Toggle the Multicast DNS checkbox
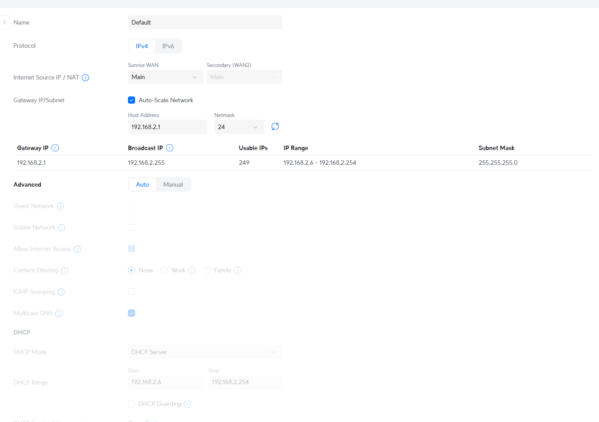Screen dimensions: 599x422 coord(132,313)
